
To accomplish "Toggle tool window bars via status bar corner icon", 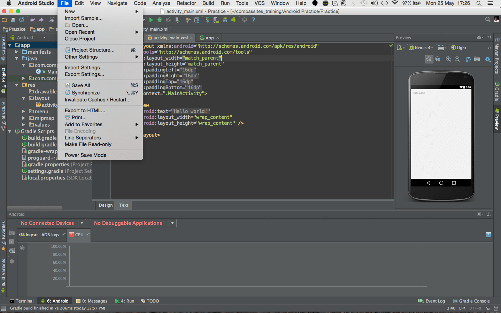I will click(3, 308).
